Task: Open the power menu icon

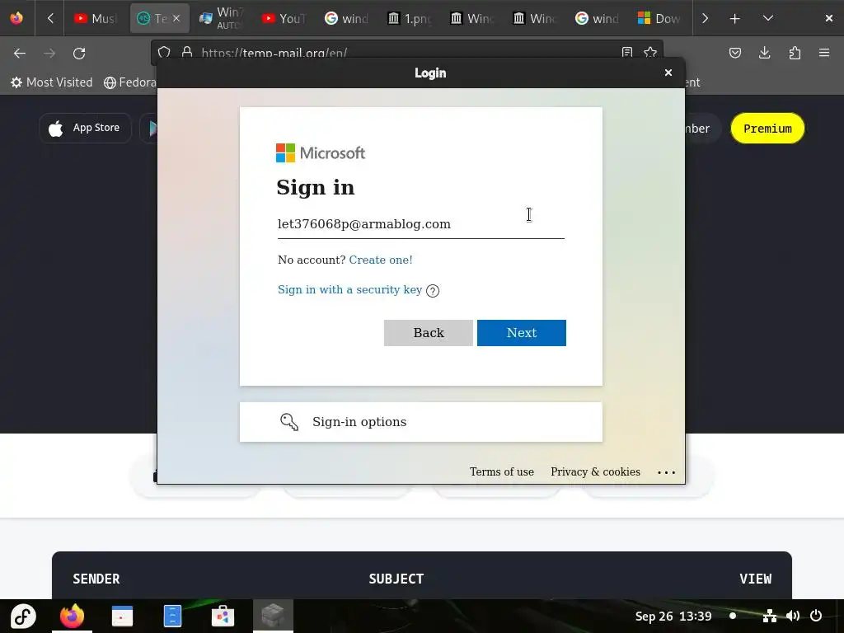Action: tap(816, 616)
